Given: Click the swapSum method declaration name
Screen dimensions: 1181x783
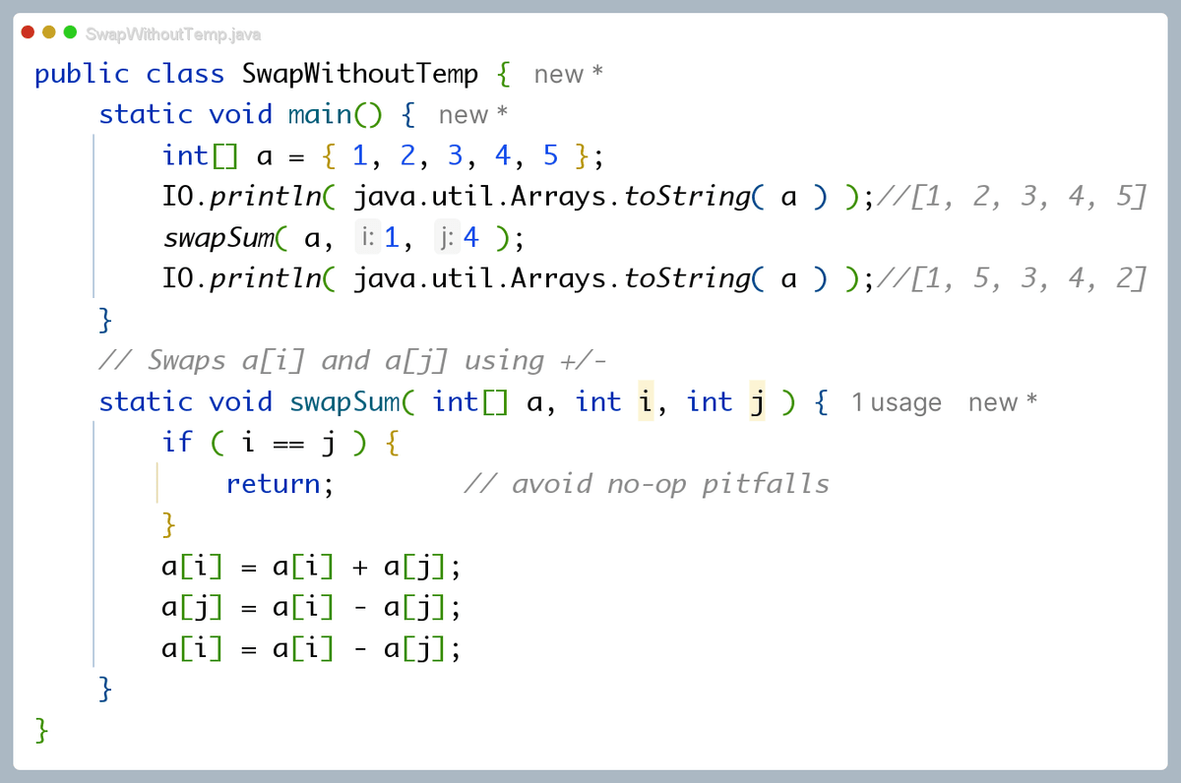Looking at the screenshot, I should [x=344, y=401].
